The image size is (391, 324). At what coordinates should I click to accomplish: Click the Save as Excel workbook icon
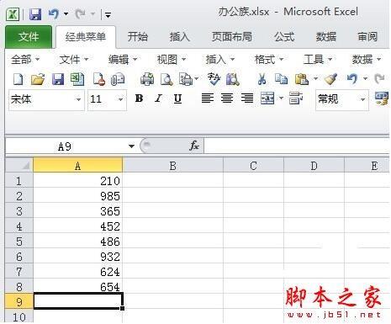(x=77, y=79)
